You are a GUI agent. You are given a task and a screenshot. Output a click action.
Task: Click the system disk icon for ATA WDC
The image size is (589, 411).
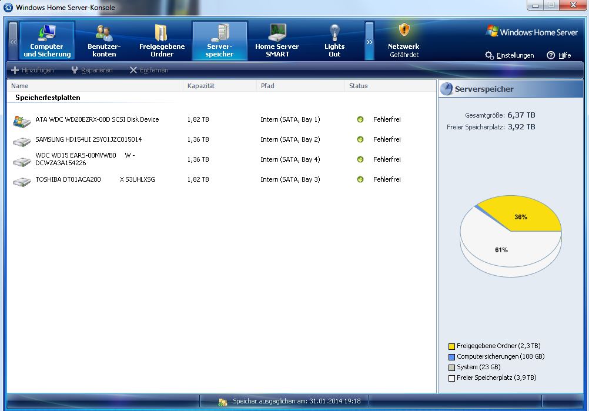click(x=21, y=121)
